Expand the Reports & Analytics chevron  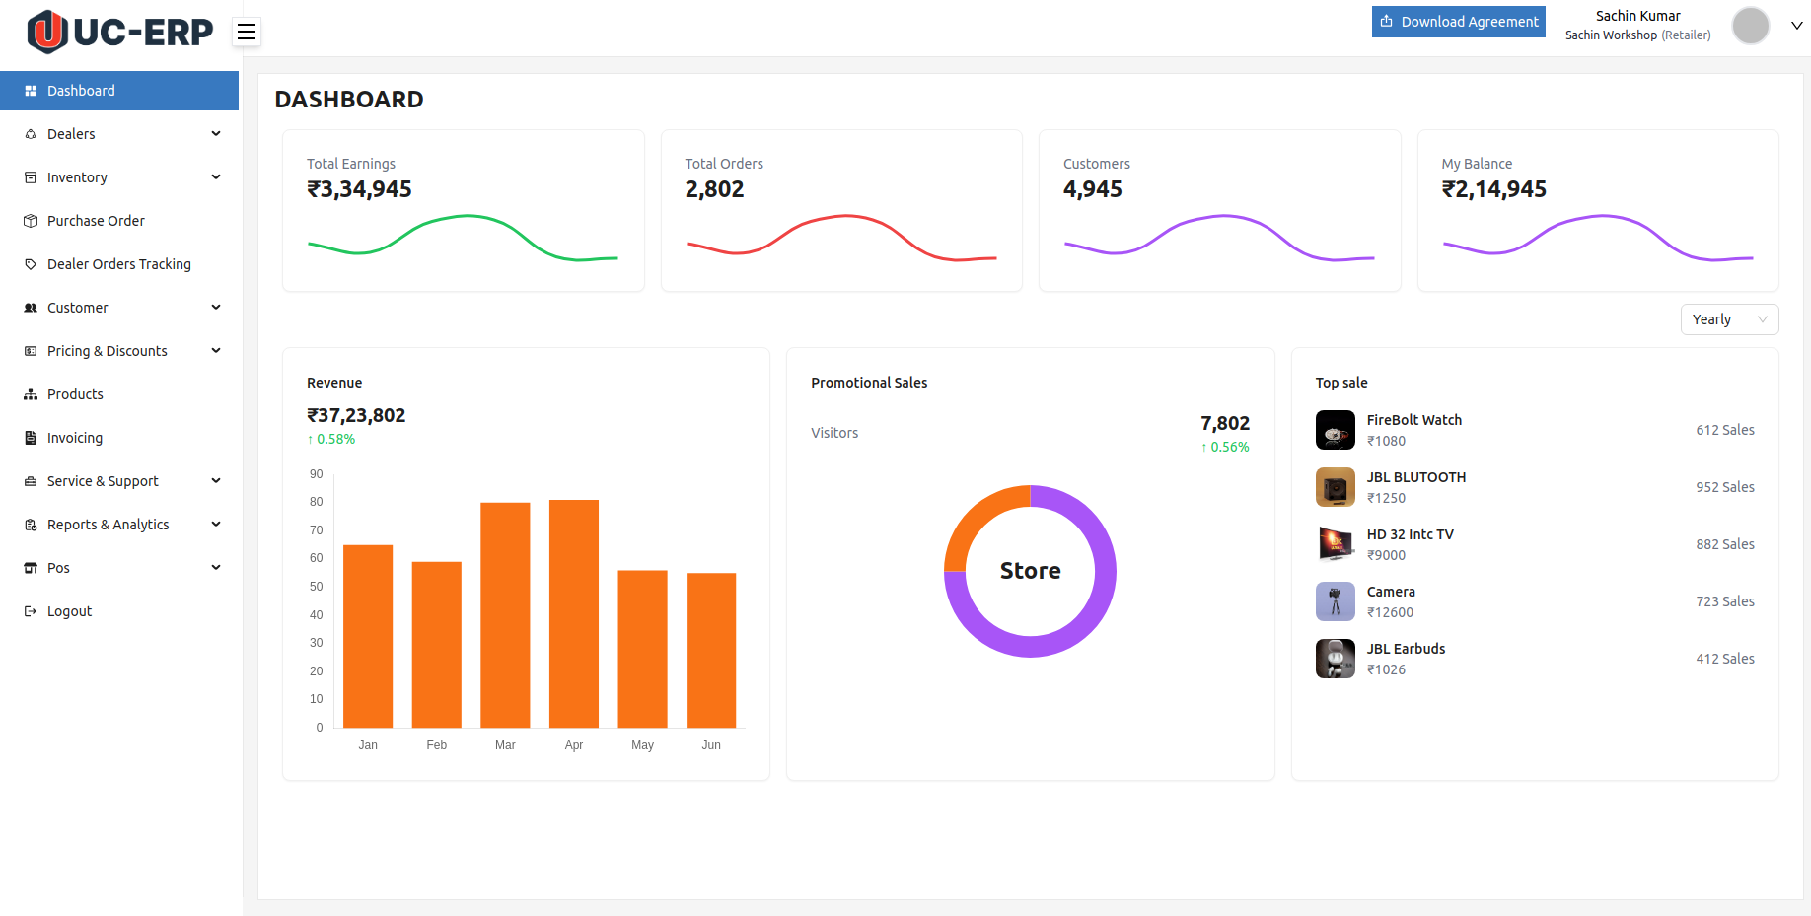tap(216, 525)
